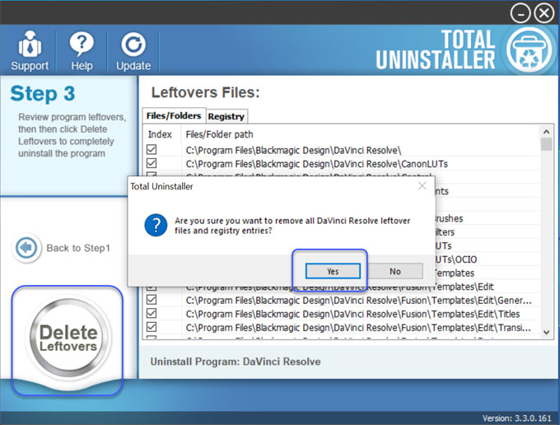Uncheck the DaVinci Resolve\ root folder checkbox
Image resolution: width=560 pixels, height=425 pixels.
tap(152, 150)
